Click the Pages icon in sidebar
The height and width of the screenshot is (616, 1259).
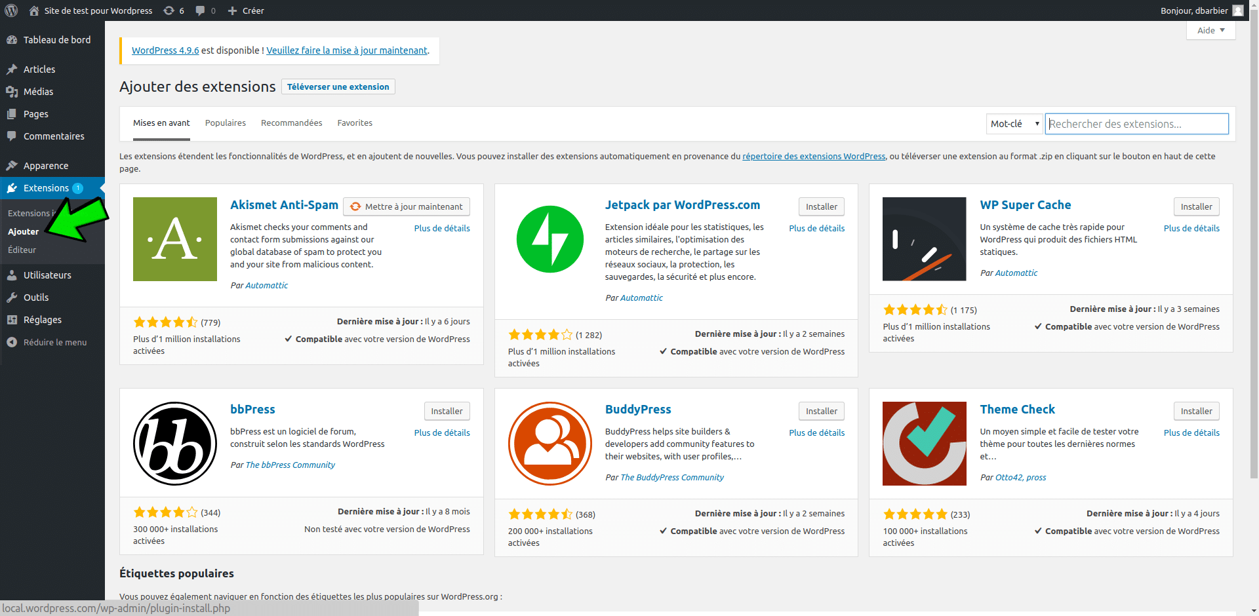12,114
